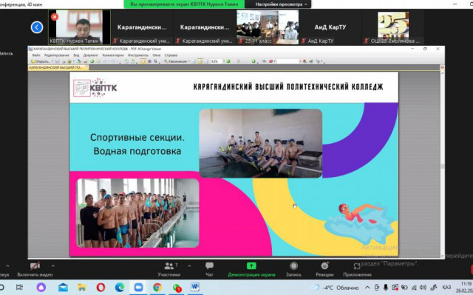Screen dimensions: 473x295
Task: Select КВПТК Нуркен Тапин video thumbnail
Action: pos(79,27)
